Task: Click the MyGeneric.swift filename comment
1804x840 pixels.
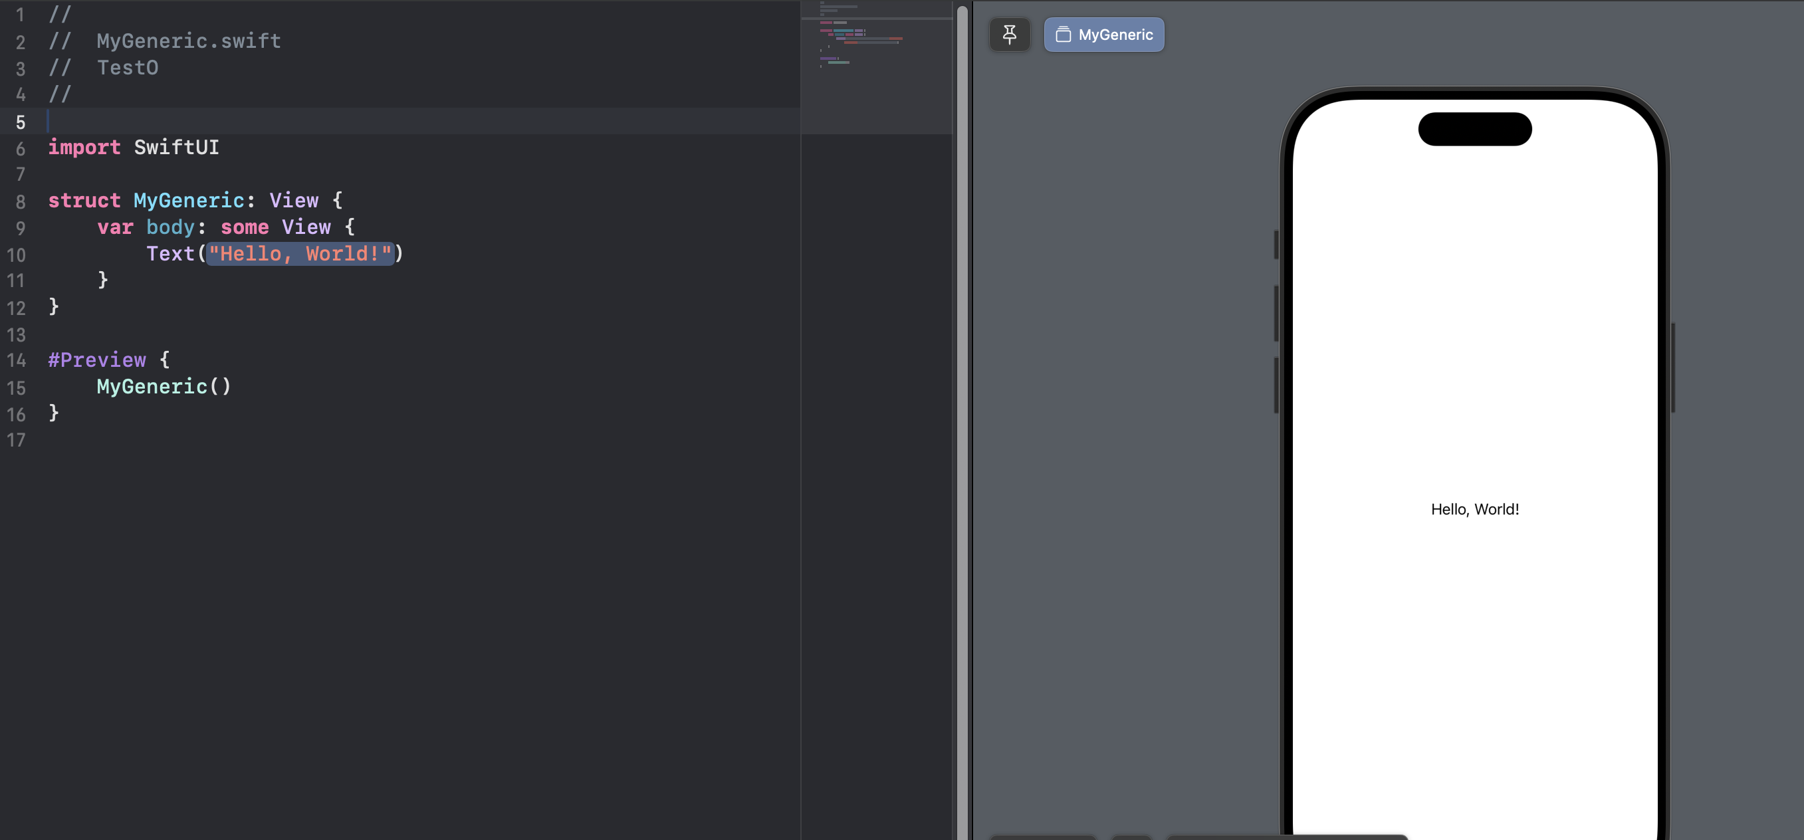Action: pyautogui.click(x=188, y=41)
